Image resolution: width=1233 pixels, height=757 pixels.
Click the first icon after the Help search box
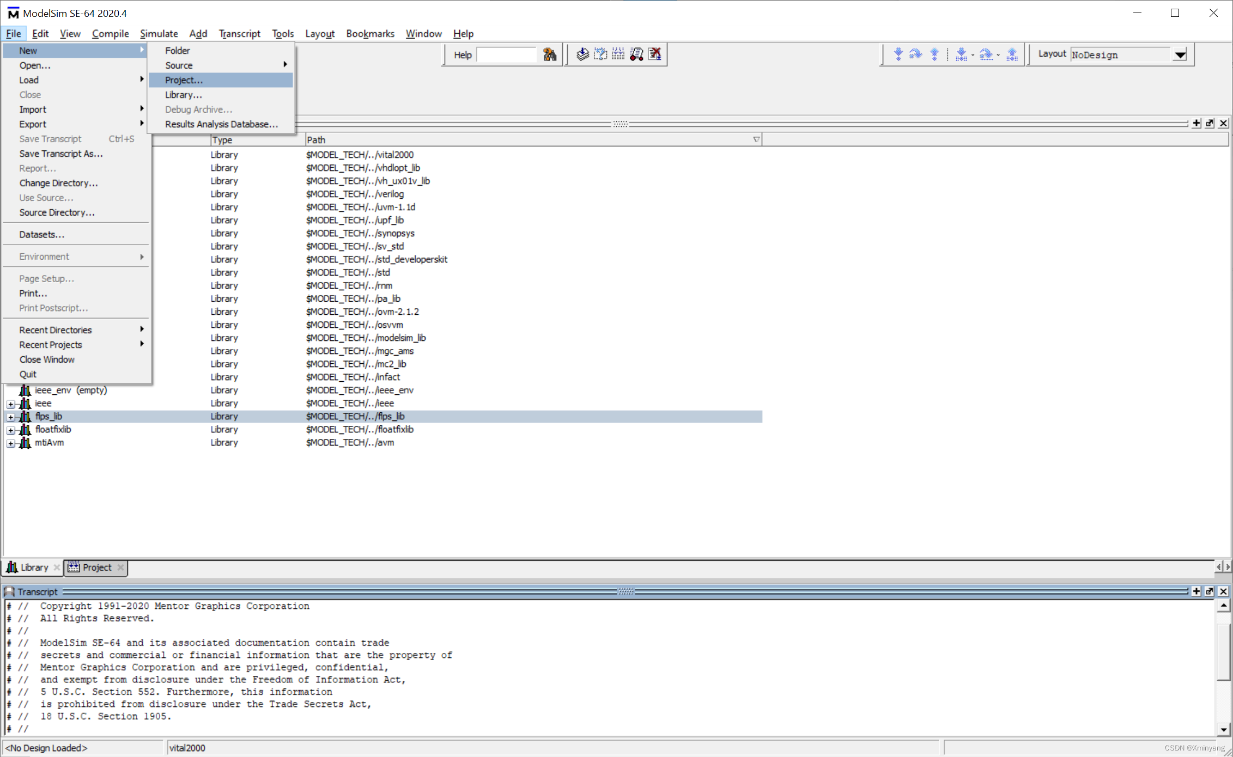[x=583, y=54]
